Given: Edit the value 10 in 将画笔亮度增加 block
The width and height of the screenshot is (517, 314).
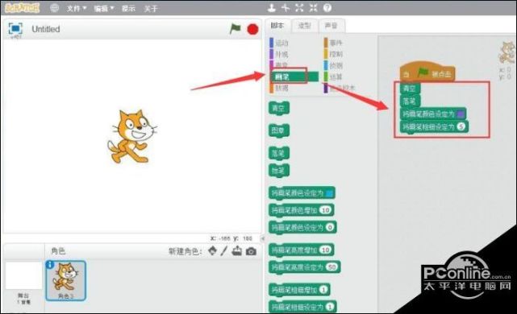Looking at the screenshot, I should coord(325,250).
